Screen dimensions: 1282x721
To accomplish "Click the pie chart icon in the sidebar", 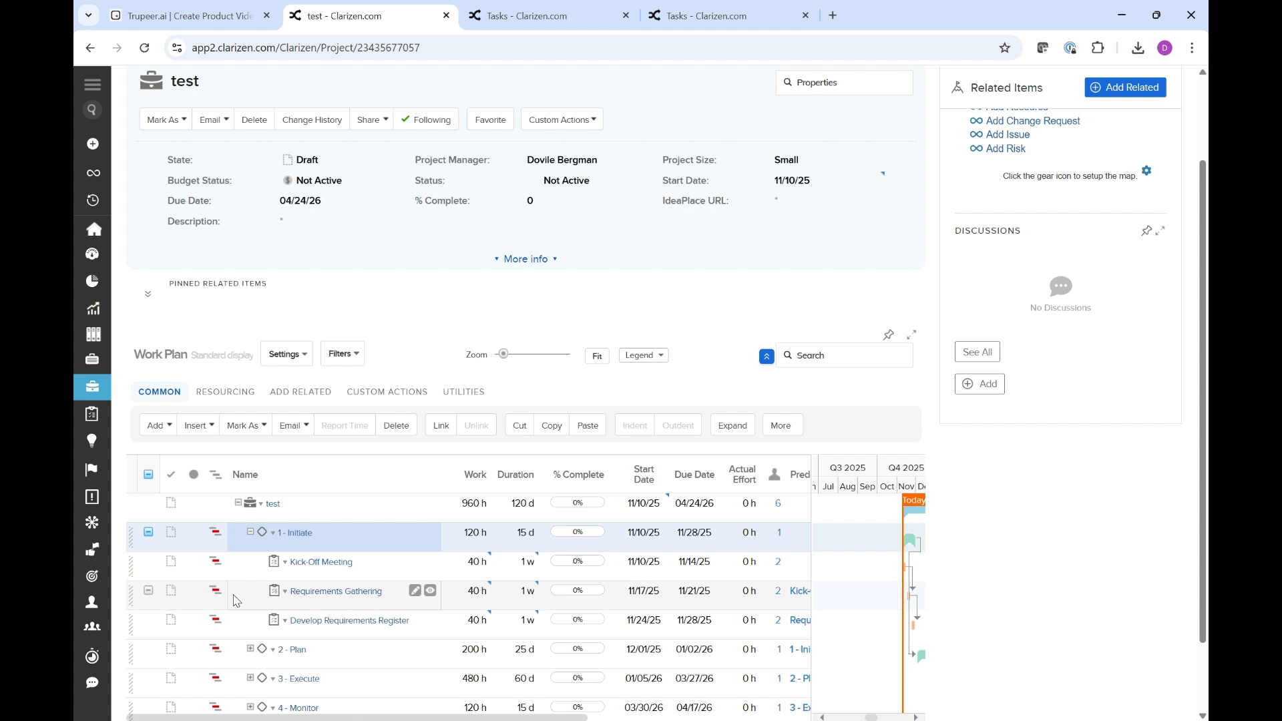I will tap(92, 280).
